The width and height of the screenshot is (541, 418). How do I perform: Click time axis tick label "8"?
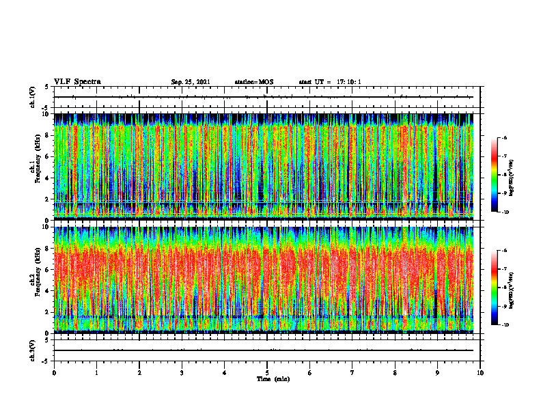[395, 373]
